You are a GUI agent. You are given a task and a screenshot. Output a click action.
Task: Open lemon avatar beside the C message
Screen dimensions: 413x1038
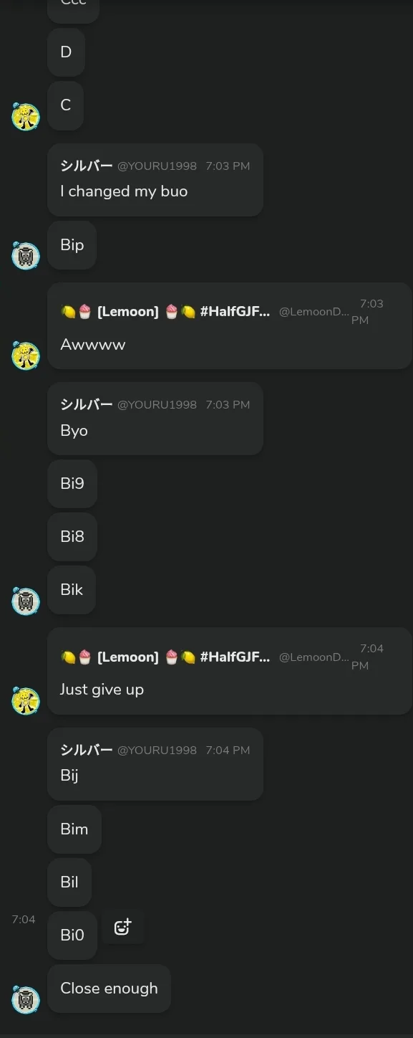pos(26,116)
